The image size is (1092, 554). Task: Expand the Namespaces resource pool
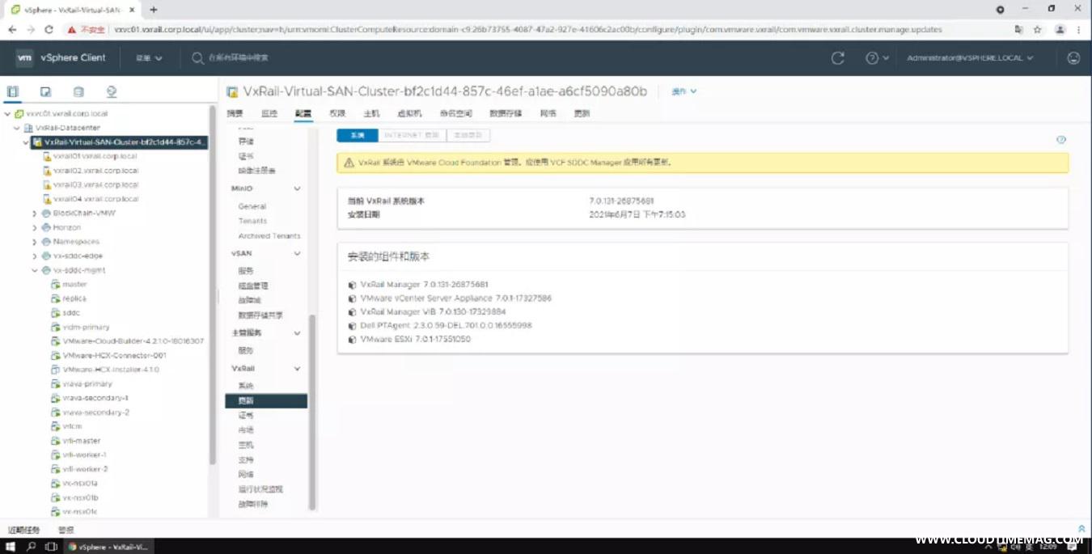(35, 242)
